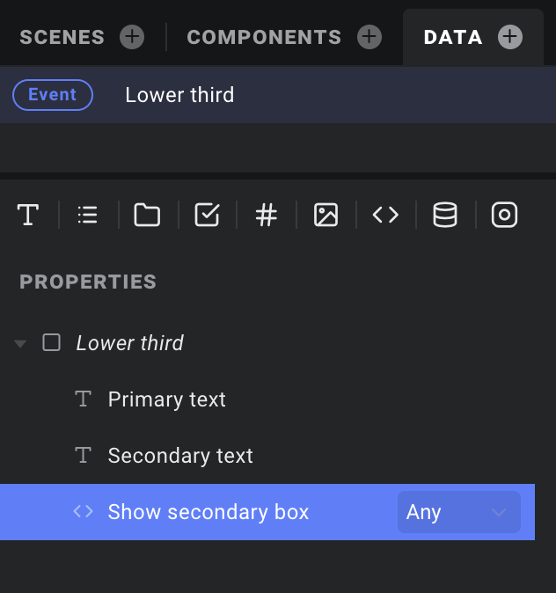The height and width of the screenshot is (593, 556).
Task: Add a folder group property icon
Action: click(x=147, y=215)
